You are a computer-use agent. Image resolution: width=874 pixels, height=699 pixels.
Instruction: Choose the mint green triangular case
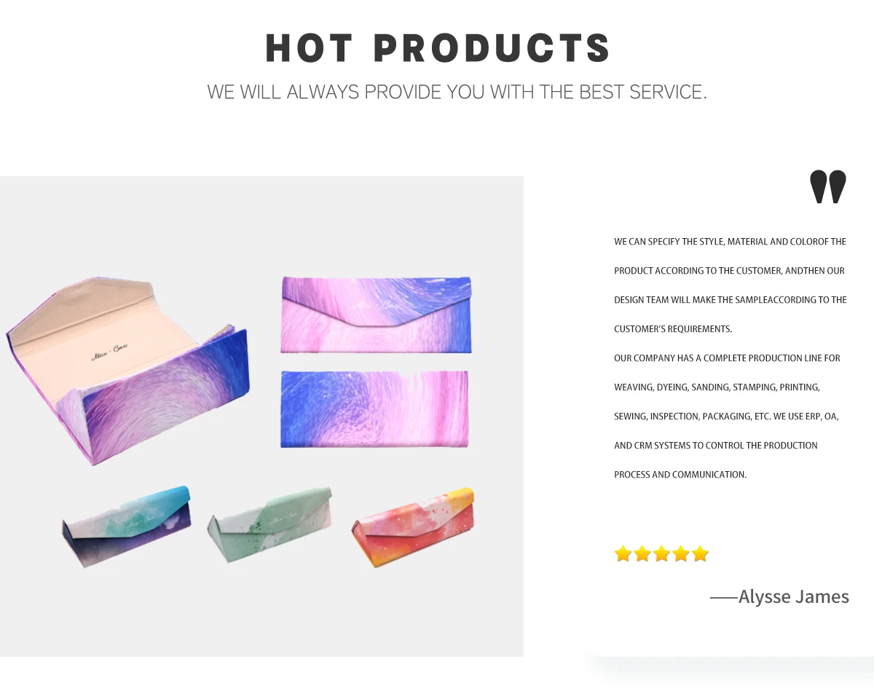[x=269, y=525]
